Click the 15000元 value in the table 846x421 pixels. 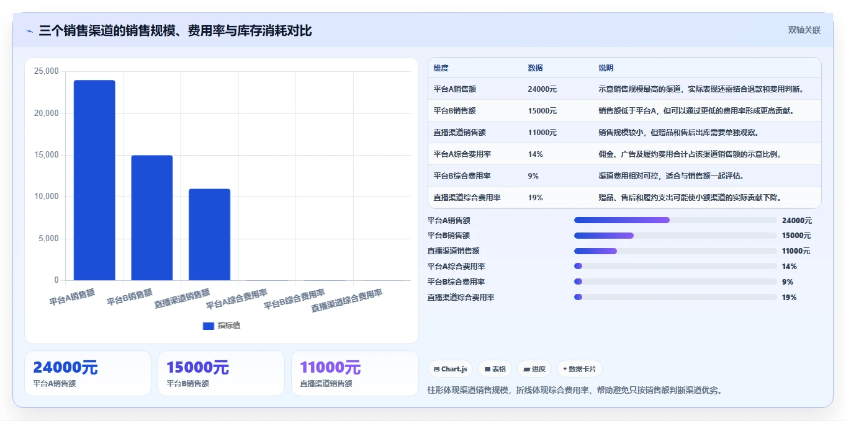[542, 111]
